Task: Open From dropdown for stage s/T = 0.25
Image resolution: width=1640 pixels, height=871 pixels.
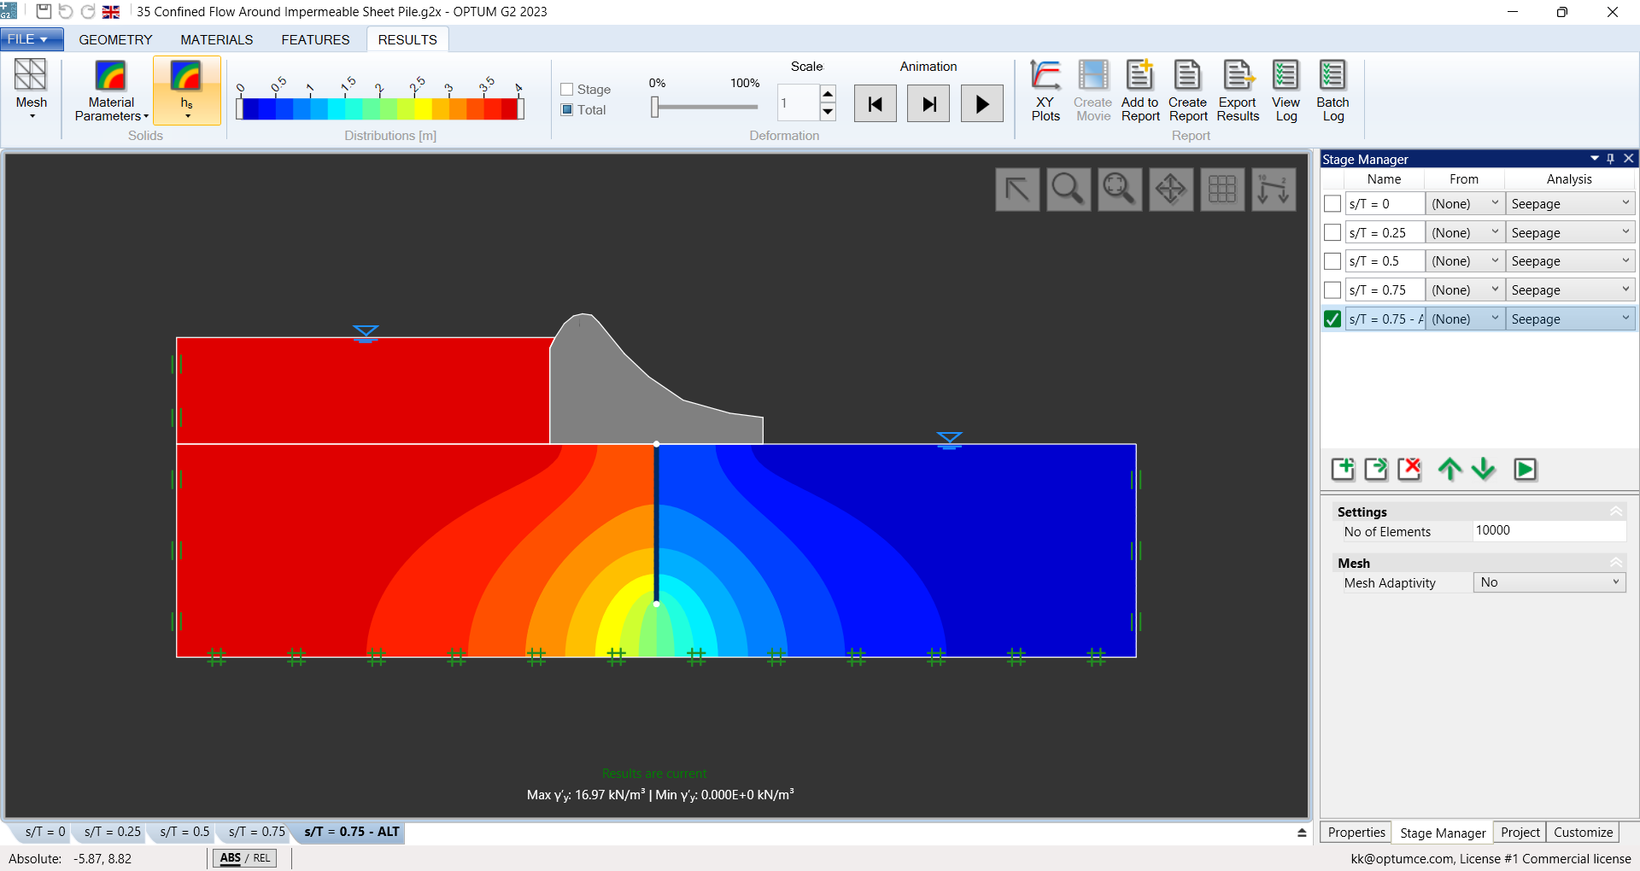Action: [1465, 232]
